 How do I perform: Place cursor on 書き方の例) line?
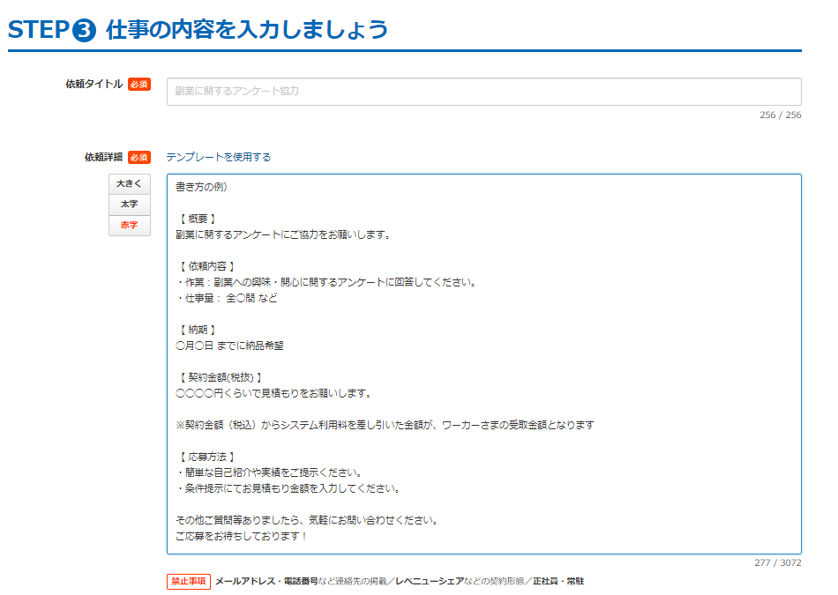202,187
